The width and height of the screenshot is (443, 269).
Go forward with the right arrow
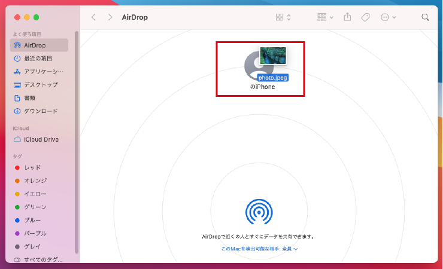click(x=110, y=17)
